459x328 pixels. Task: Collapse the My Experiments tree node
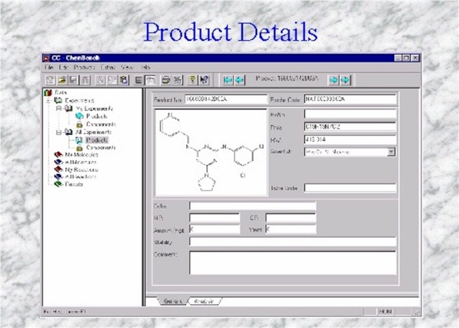click(58, 108)
